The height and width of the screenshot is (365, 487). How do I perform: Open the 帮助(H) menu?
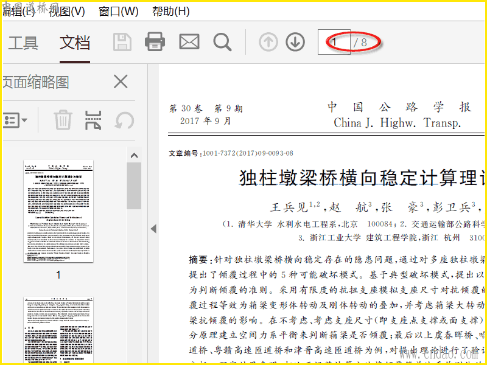[170, 12]
